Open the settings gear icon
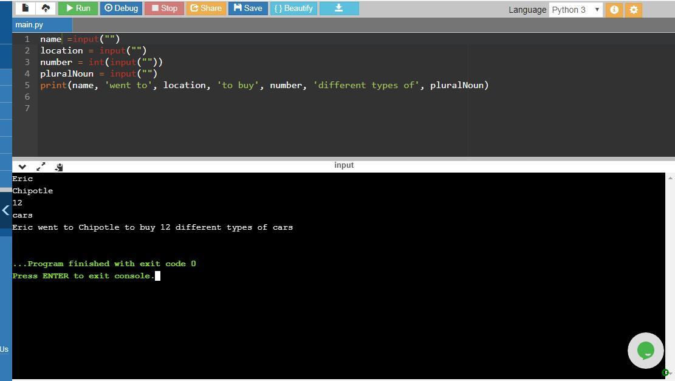Image resolution: width=675 pixels, height=381 pixels. click(x=634, y=10)
